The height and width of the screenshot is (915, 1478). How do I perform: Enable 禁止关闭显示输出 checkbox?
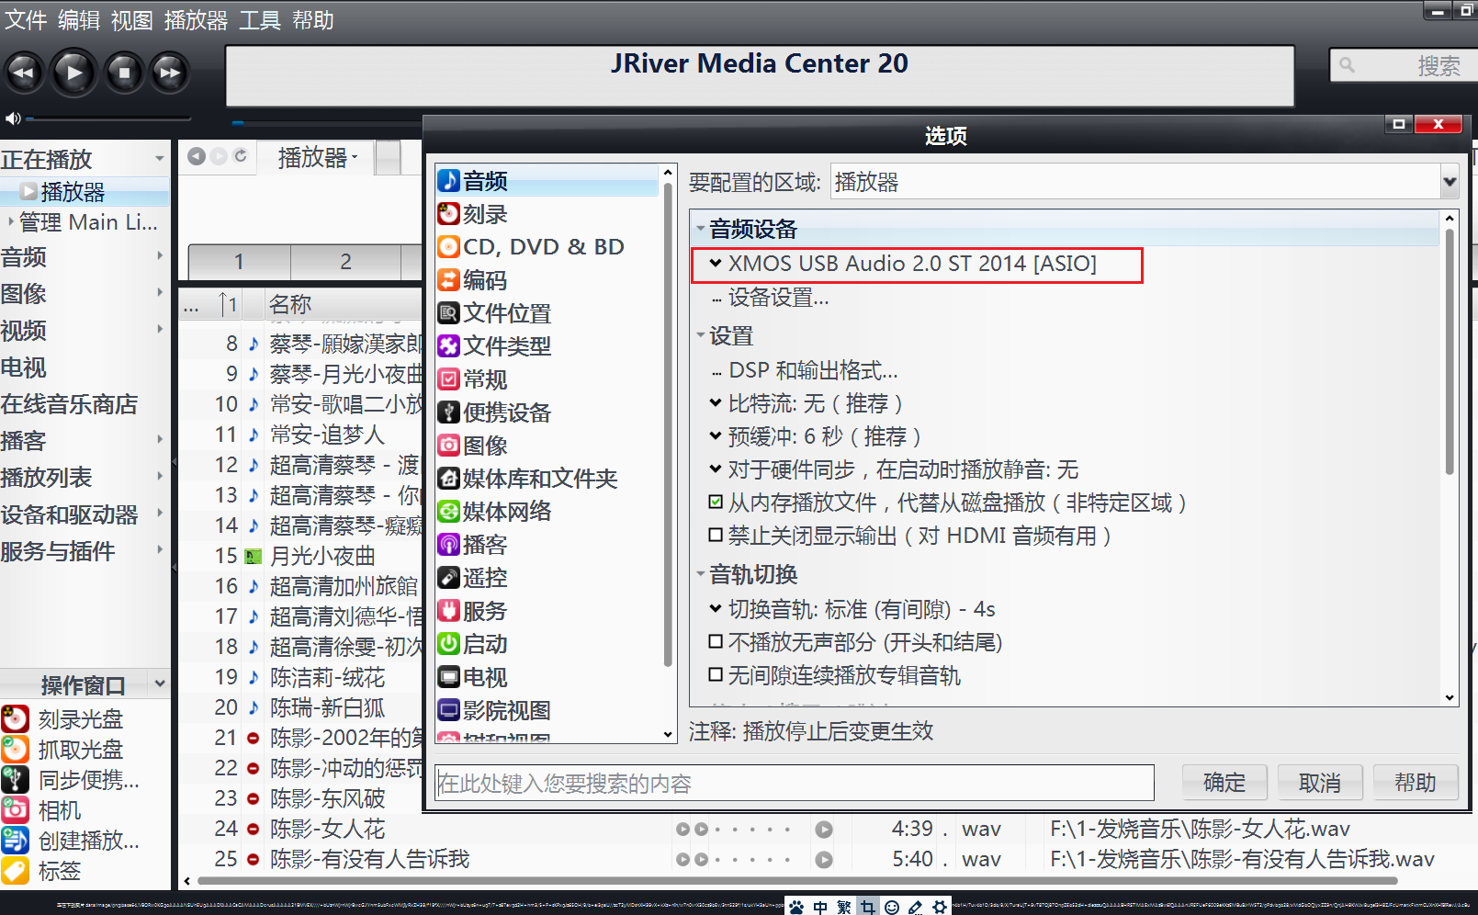click(716, 535)
